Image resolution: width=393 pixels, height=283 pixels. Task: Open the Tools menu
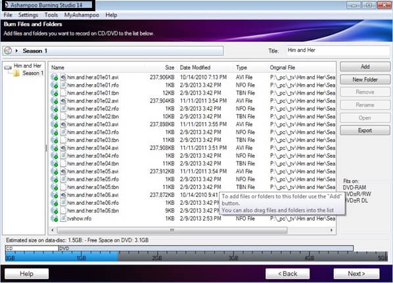click(x=51, y=15)
